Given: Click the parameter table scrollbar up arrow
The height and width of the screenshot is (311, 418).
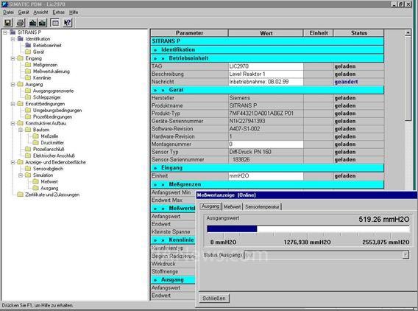Looking at the screenshot, I should click(x=408, y=33).
